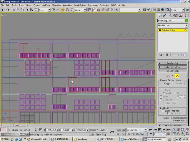This screenshot has height=142, width=190.
Task: Click the object color green swatch
Action: [x=186, y=20]
